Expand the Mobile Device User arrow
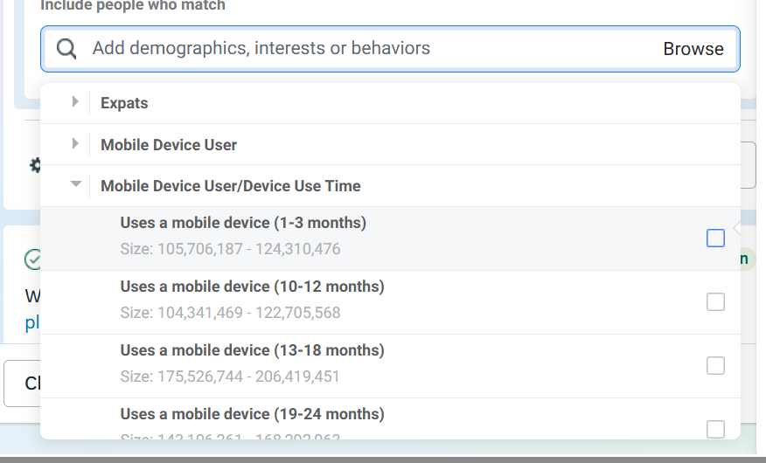The width and height of the screenshot is (766, 463). 75,144
